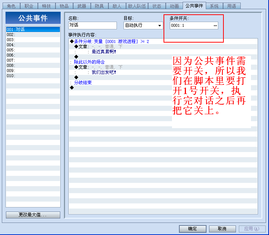Select empty event slot 006
Viewport: 269px width, 235px height.
33,55
